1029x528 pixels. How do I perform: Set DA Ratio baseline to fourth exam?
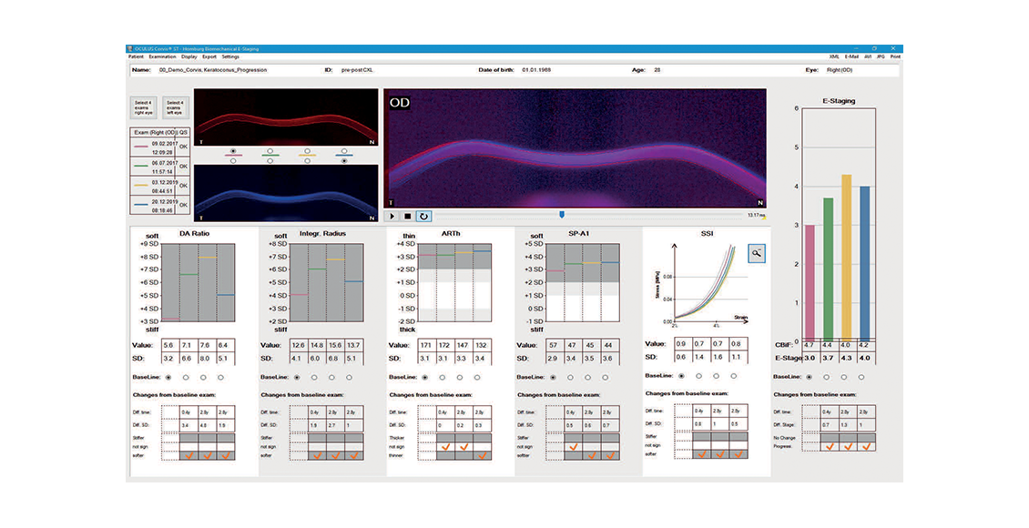click(220, 377)
